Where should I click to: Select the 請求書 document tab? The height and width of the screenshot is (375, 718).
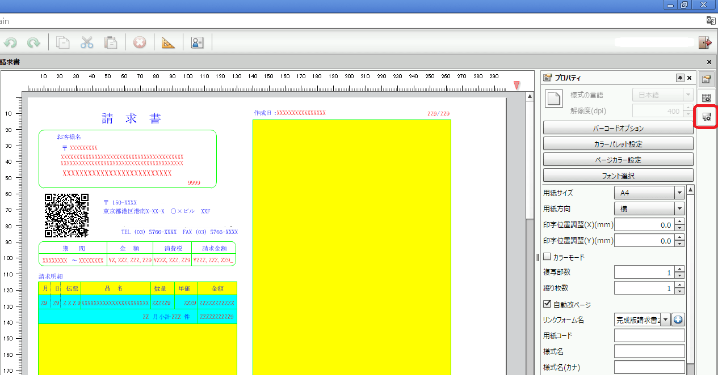pos(10,62)
